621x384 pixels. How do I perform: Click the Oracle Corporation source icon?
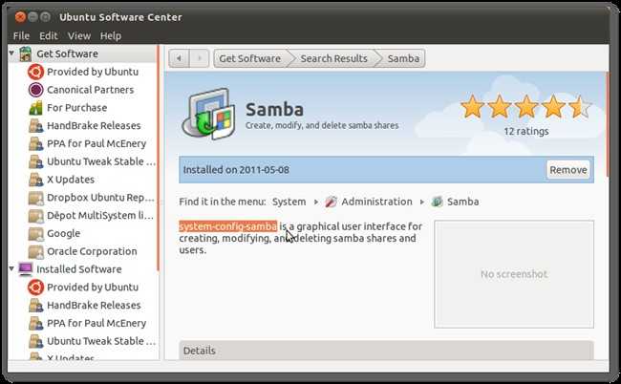coord(35,251)
